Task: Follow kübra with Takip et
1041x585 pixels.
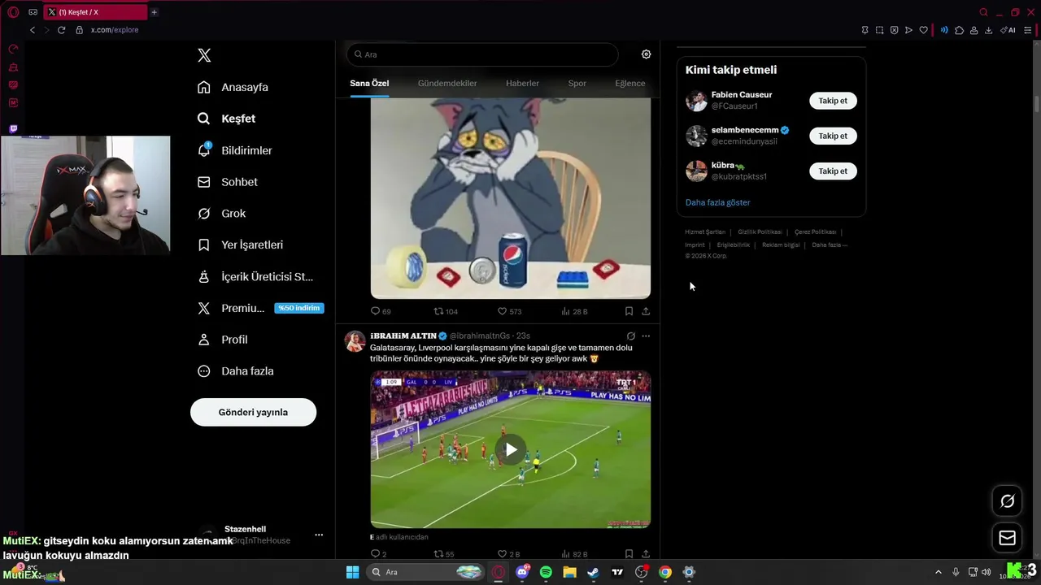Action: tap(833, 171)
